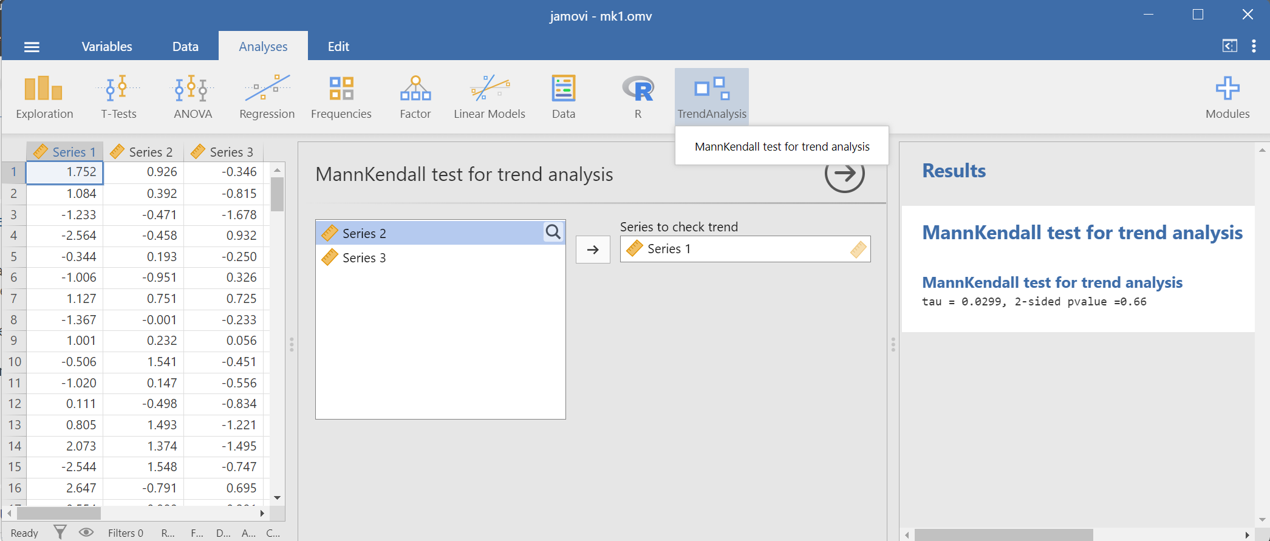The image size is (1270, 541).
Task: Click the Filters 0 status bar entry
Action: pos(126,532)
